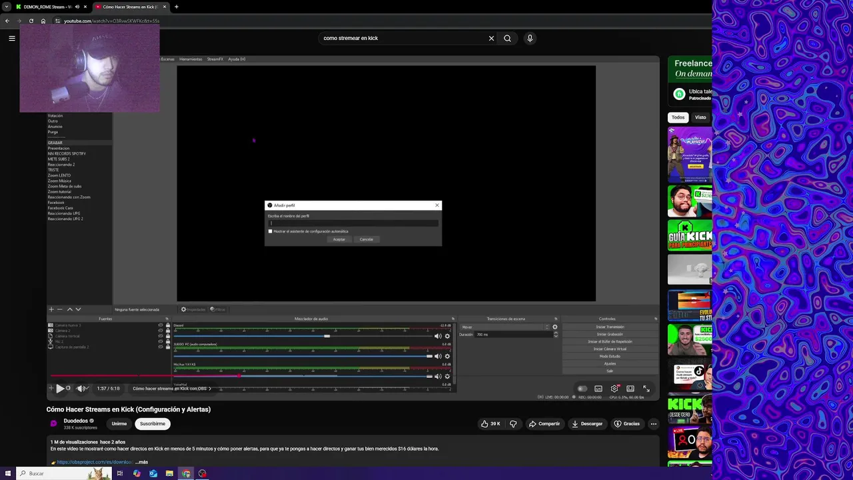Screen dimensions: 853x480
Task: Open the browser tab list dropdown
Action: tap(6, 7)
